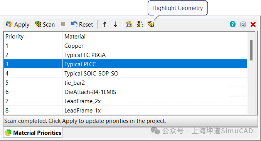Image resolution: width=261 pixels, height=141 pixels.
Task: Click the tree list icon in toolbar
Action: pyautogui.click(x=140, y=24)
